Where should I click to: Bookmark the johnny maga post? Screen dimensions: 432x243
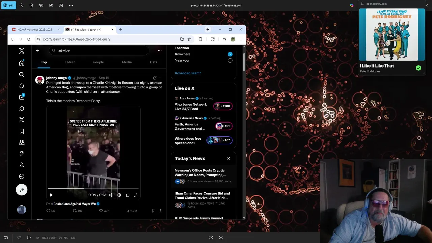pyautogui.click(x=154, y=211)
